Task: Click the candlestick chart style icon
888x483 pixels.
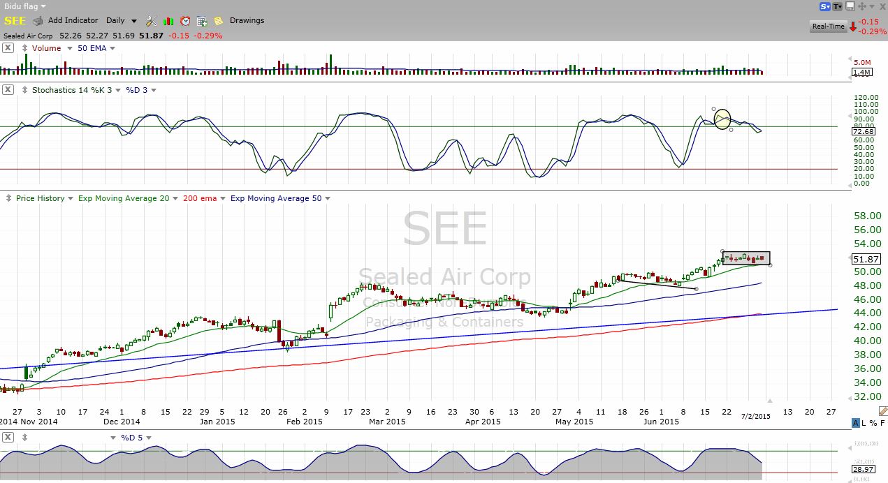Action: tap(168, 21)
